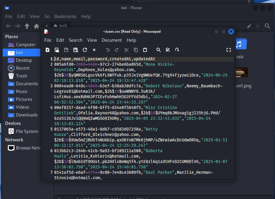Click the Save As toolbar icon
Screen dimensions: 275x199
(x=76, y=50)
